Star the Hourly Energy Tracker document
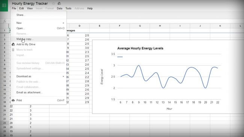Screen dimensions: 244x137 click(54, 3)
